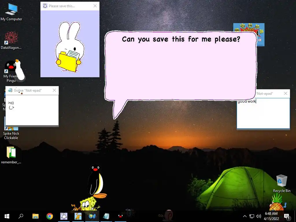Close the right Not-epad window
This screenshot has height=222, width=296.
point(286,93)
